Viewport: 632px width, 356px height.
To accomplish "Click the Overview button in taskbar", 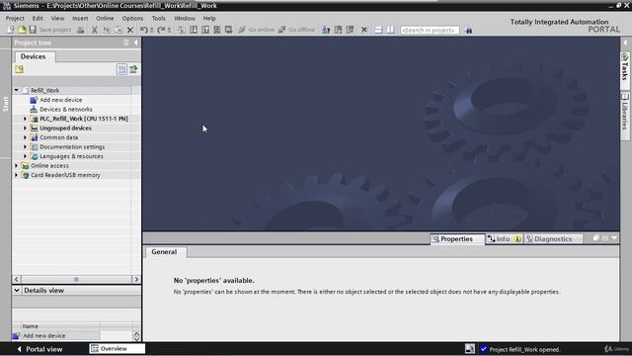I will click(117, 349).
